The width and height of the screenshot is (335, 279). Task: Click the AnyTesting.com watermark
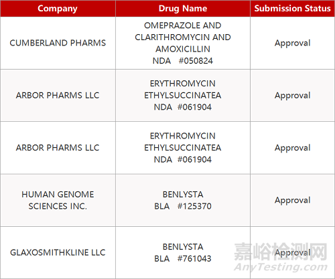tap(281, 267)
